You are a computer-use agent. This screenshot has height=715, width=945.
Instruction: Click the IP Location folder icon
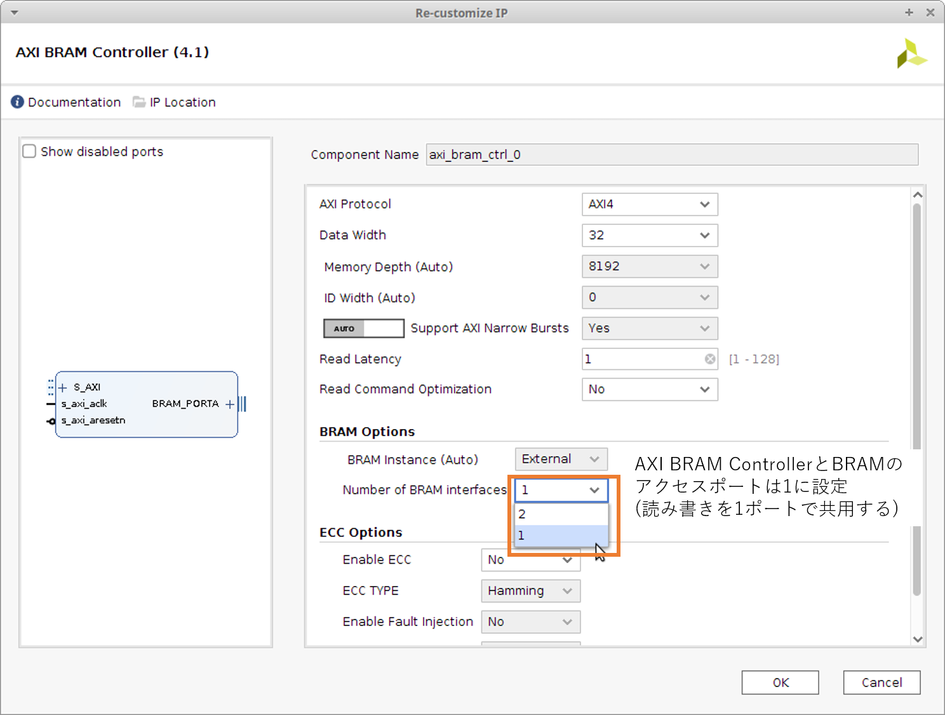tap(139, 102)
